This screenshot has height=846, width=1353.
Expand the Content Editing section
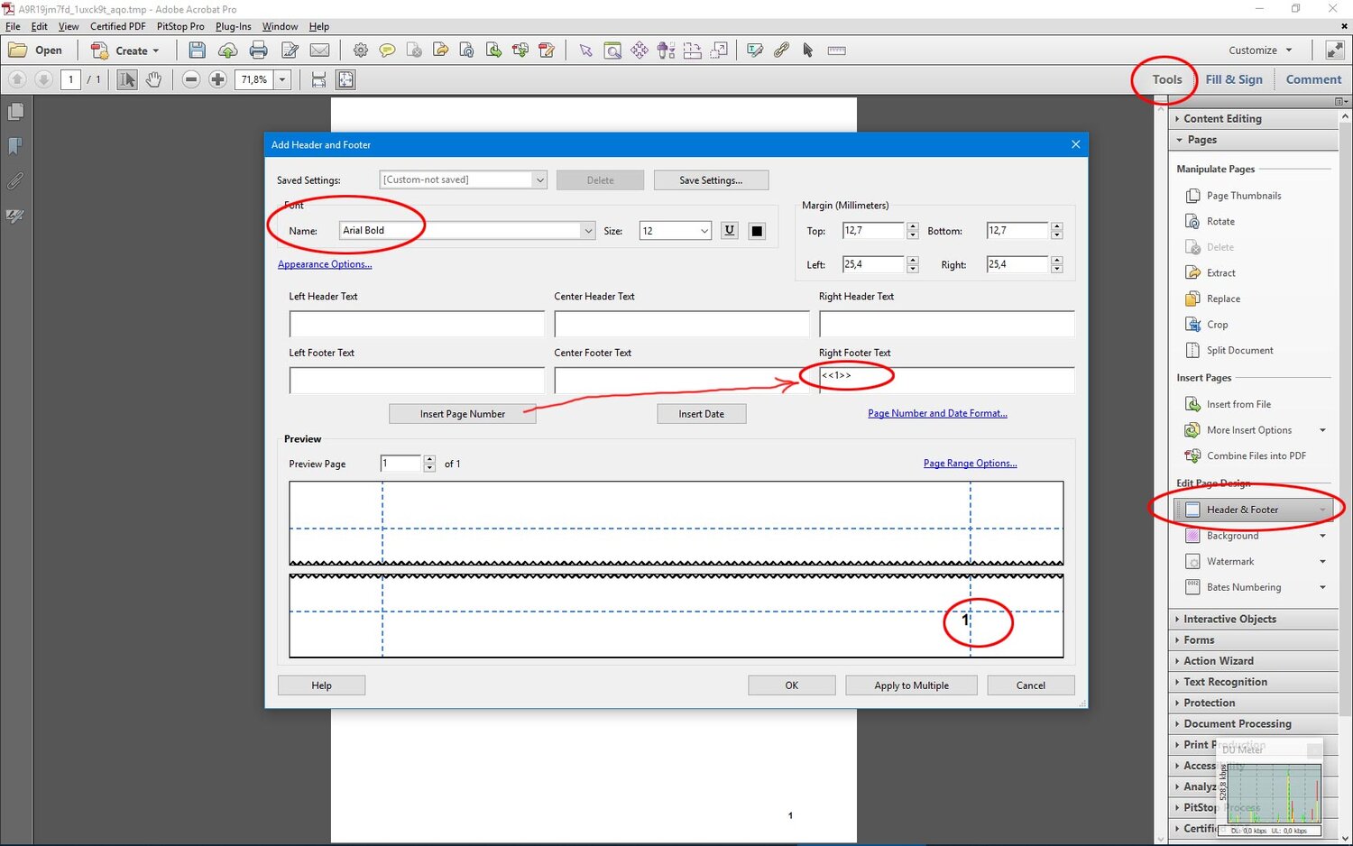coord(1222,118)
